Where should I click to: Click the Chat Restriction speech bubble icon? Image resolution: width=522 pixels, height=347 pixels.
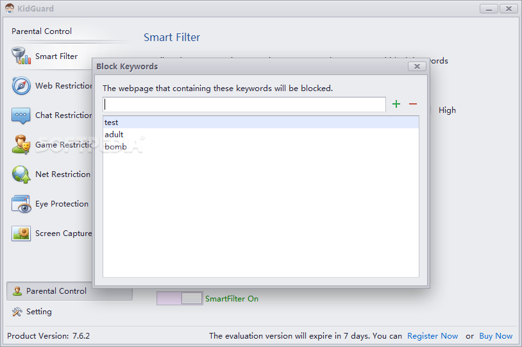click(x=21, y=115)
